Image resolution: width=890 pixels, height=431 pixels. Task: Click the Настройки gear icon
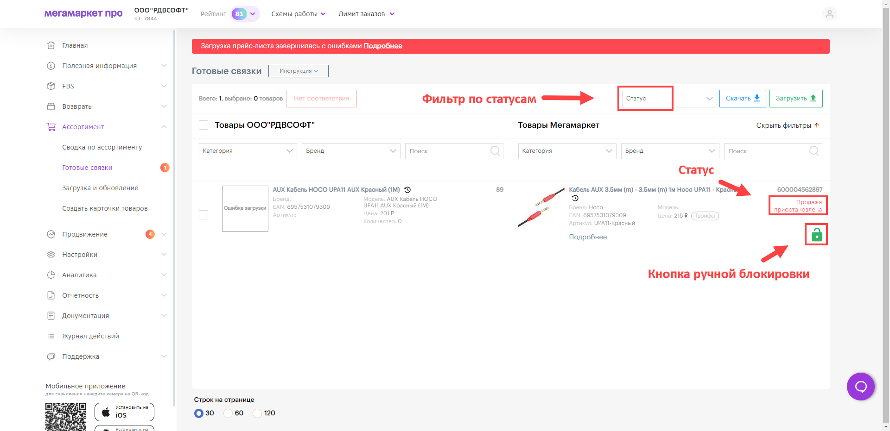pos(51,255)
